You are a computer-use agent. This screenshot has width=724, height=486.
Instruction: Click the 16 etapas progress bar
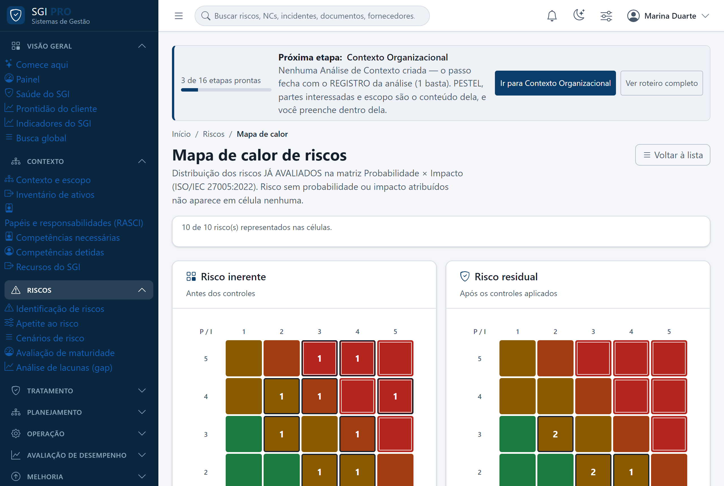[226, 90]
